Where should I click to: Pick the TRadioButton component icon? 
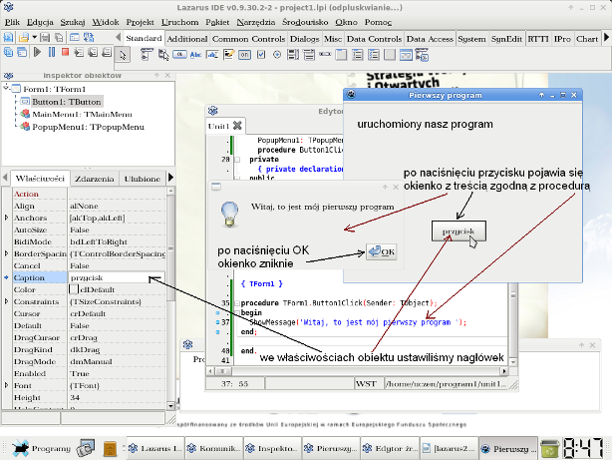(277, 55)
